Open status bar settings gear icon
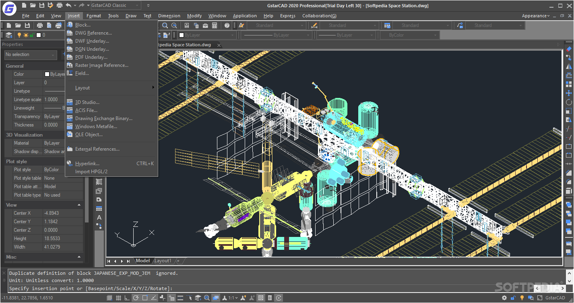 pos(504,298)
